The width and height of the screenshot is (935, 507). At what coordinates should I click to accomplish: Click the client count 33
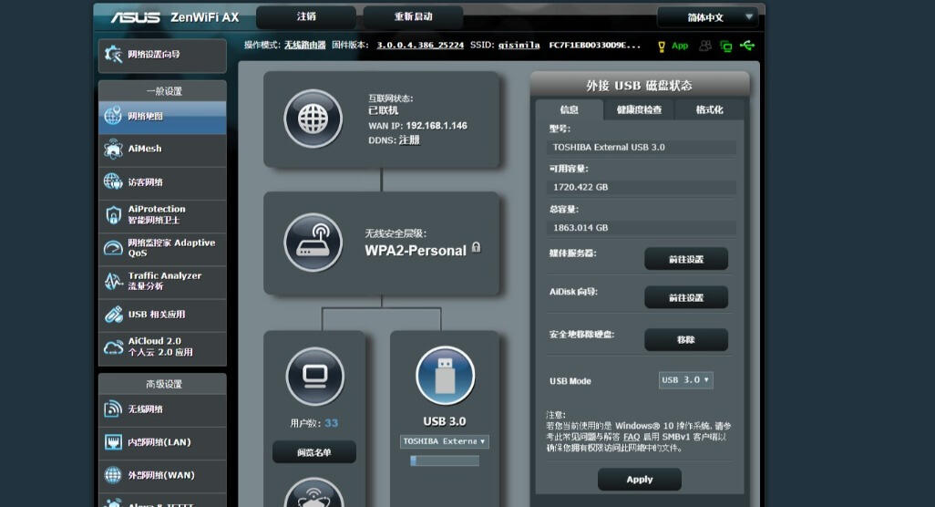coord(331,423)
